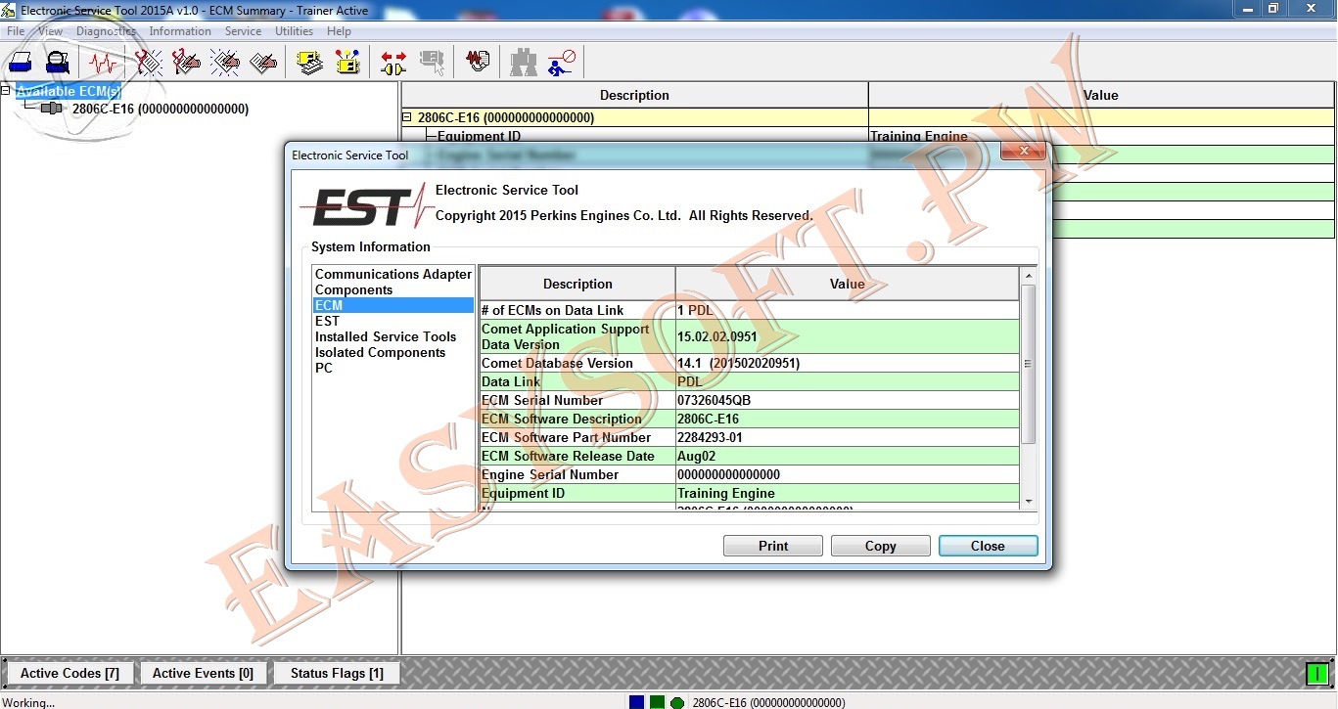
Task: Open the Service menu
Action: click(x=243, y=31)
